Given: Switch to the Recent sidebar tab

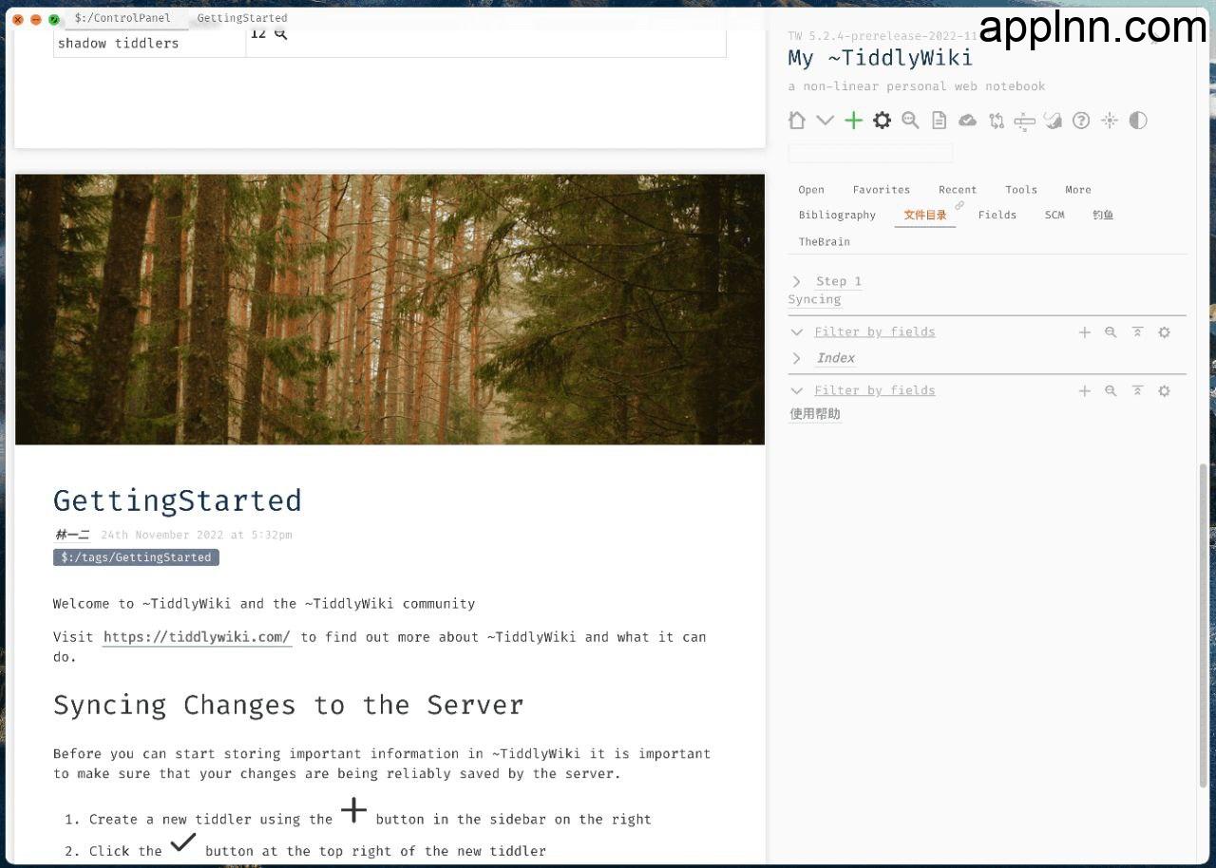Looking at the screenshot, I should pos(957,190).
